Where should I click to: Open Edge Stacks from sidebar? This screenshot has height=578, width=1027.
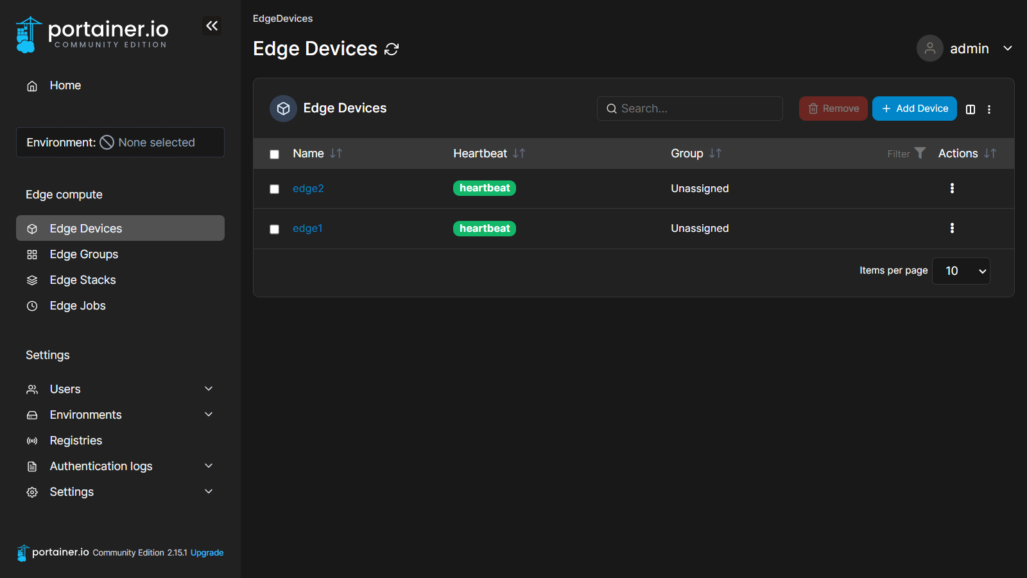(x=83, y=280)
